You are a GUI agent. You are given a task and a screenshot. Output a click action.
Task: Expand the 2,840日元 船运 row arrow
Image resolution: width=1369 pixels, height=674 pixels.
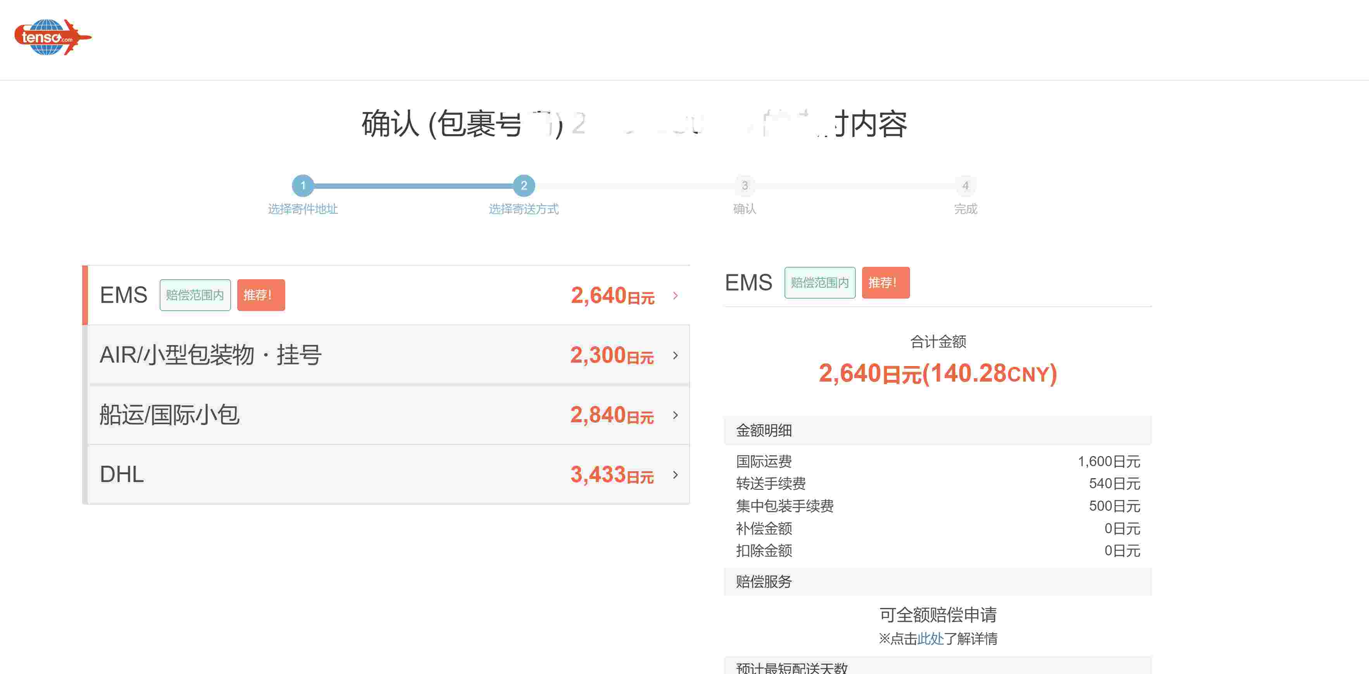(676, 415)
